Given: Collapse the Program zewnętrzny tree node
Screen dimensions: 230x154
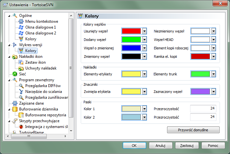Looking at the screenshot, I should (x=9, y=80).
